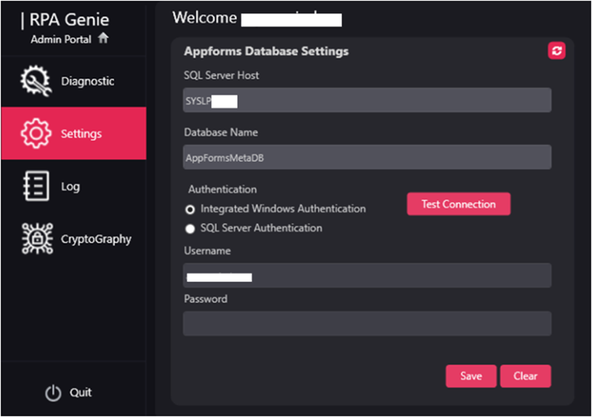
Task: Click into the Password field
Action: click(x=367, y=324)
